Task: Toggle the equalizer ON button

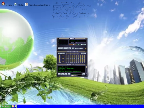Action: (59, 53)
